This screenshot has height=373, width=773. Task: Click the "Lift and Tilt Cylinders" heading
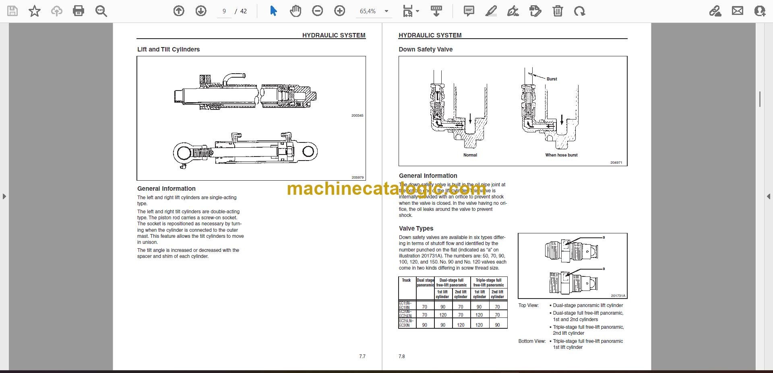pyautogui.click(x=168, y=49)
